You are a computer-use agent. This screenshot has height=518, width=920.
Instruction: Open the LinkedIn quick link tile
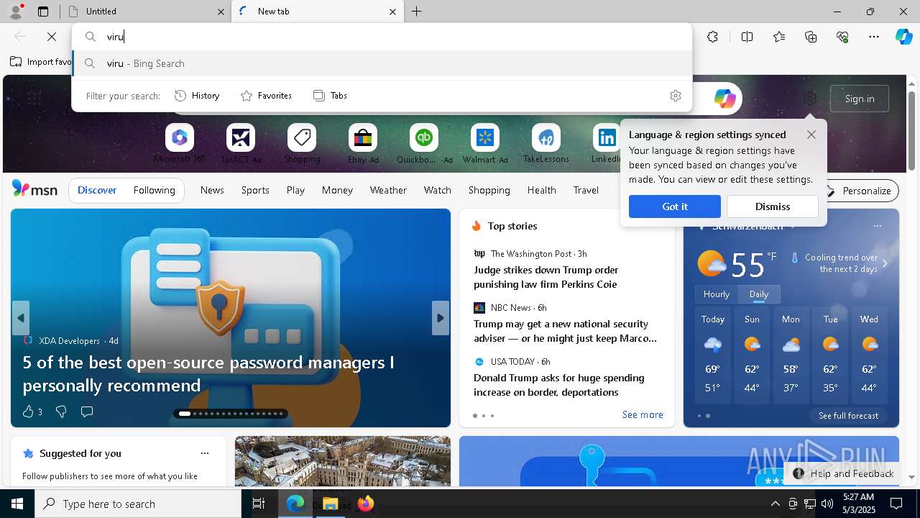[606, 144]
